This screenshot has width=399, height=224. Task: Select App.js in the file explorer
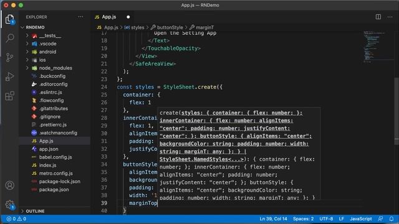(x=54, y=141)
